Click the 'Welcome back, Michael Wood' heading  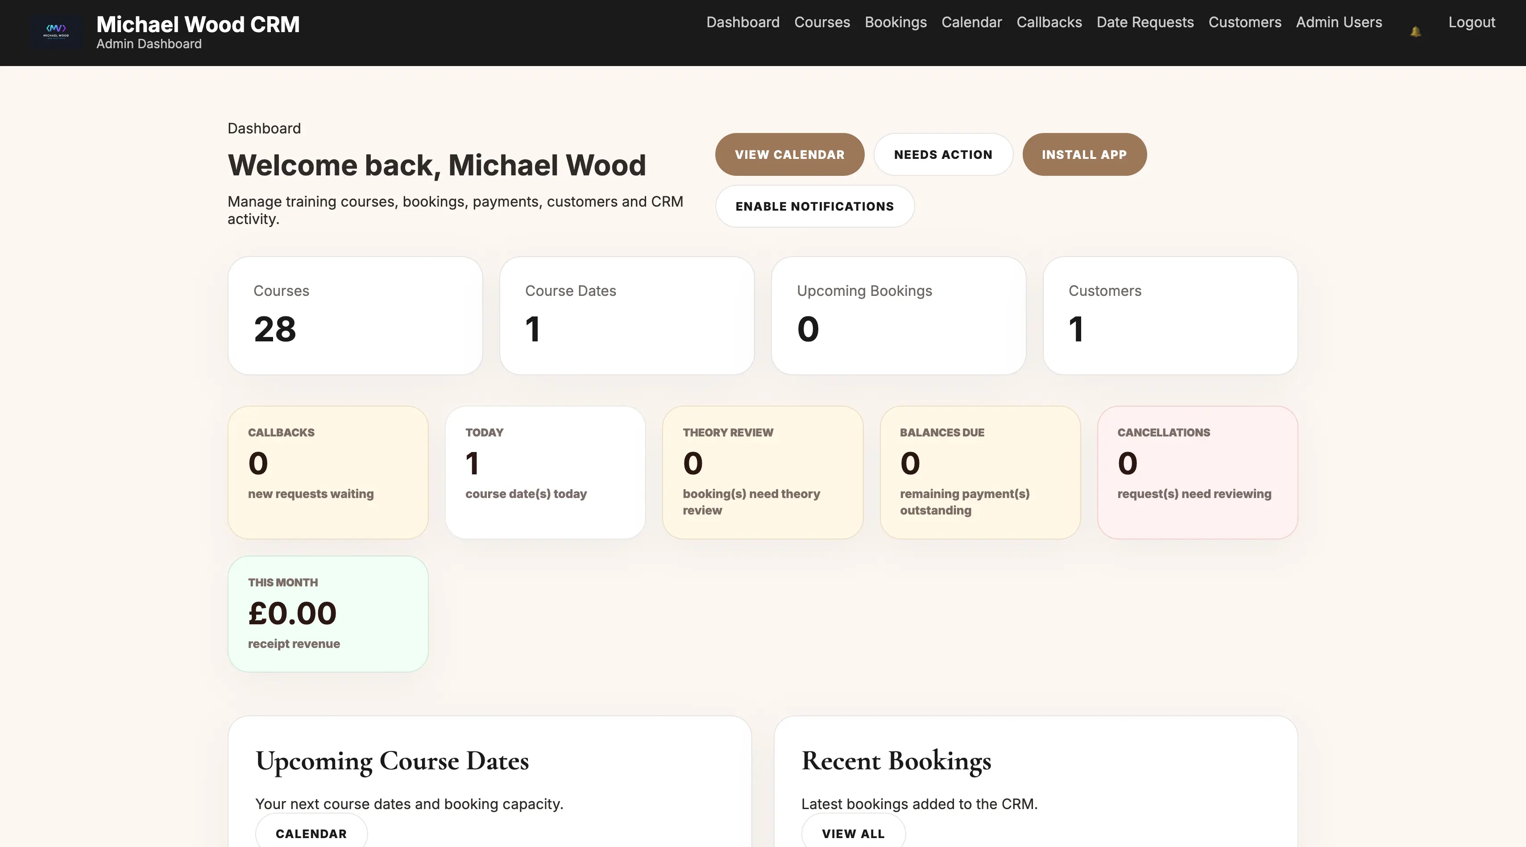pyautogui.click(x=436, y=165)
